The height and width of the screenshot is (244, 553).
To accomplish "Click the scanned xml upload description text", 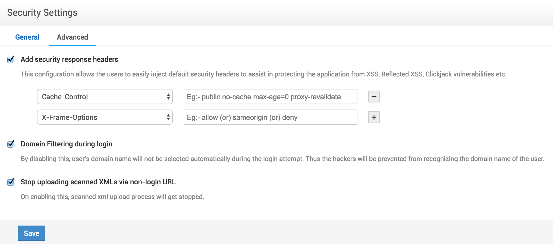I will [112, 197].
